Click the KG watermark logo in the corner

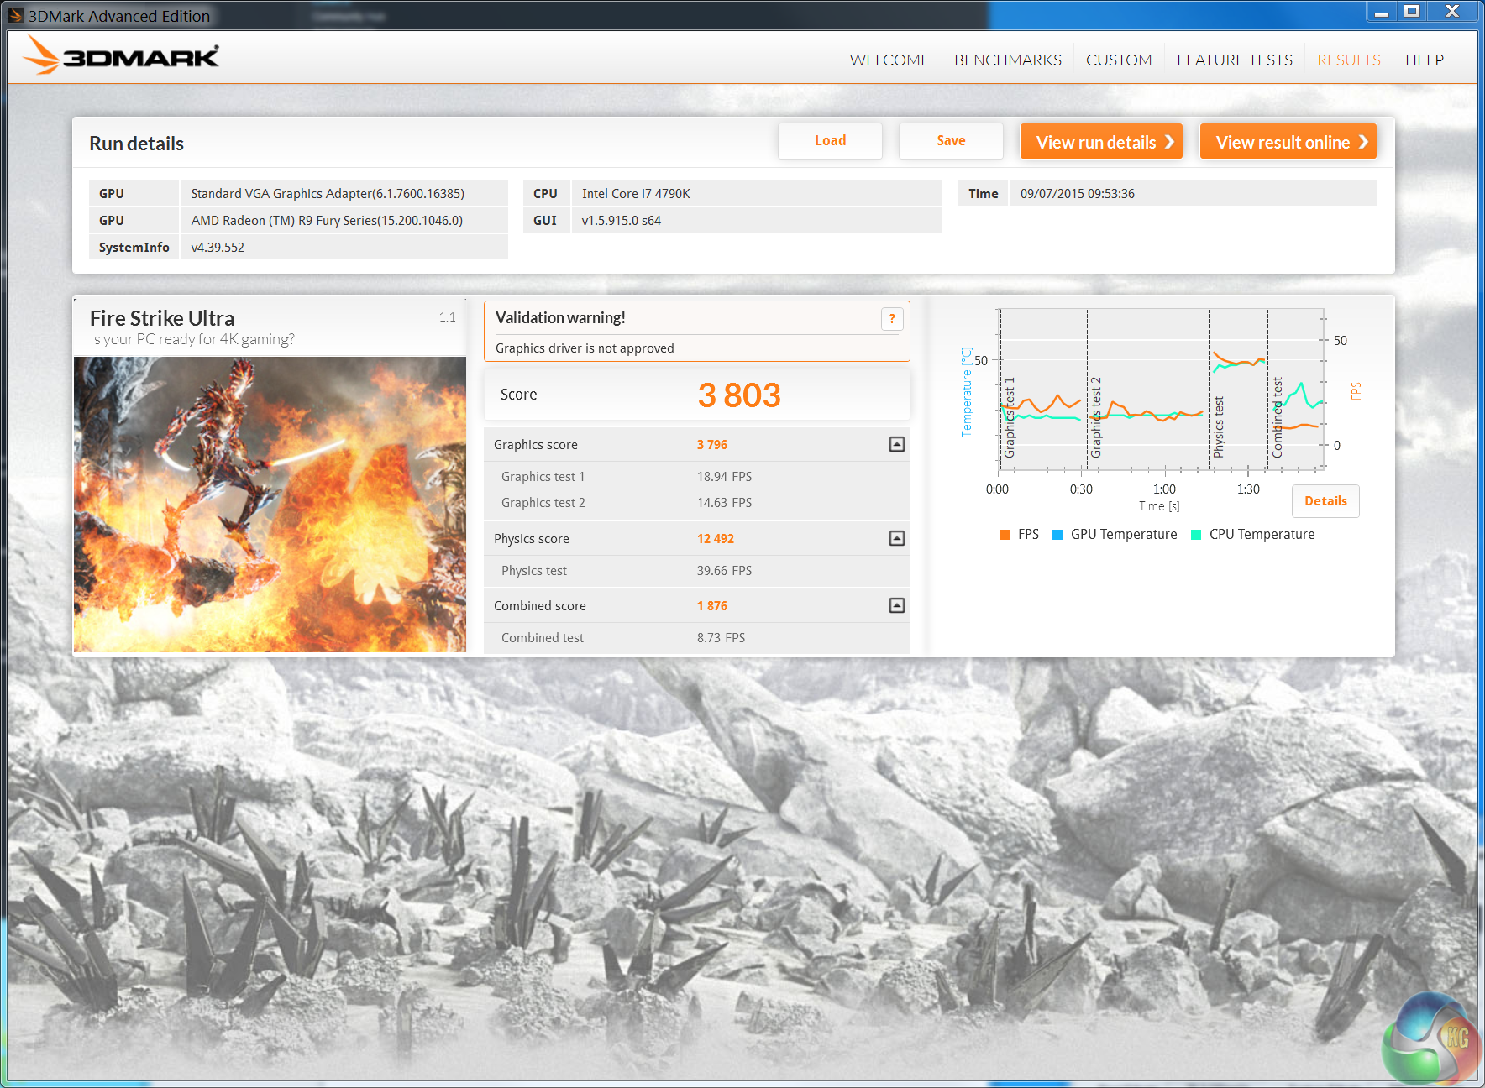click(x=1430, y=1039)
